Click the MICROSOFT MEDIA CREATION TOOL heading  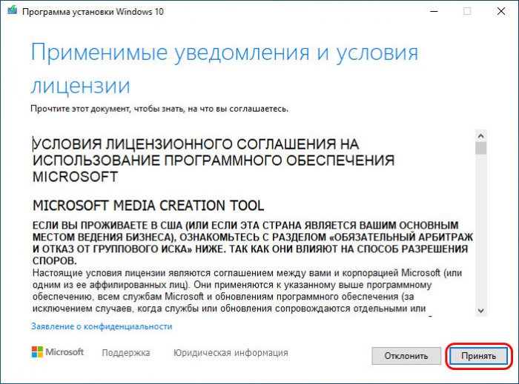pos(148,206)
